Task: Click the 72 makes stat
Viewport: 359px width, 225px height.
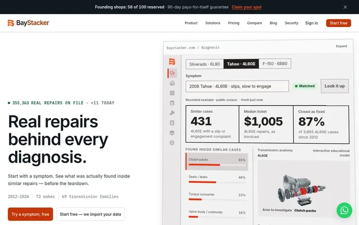Action: point(46,197)
